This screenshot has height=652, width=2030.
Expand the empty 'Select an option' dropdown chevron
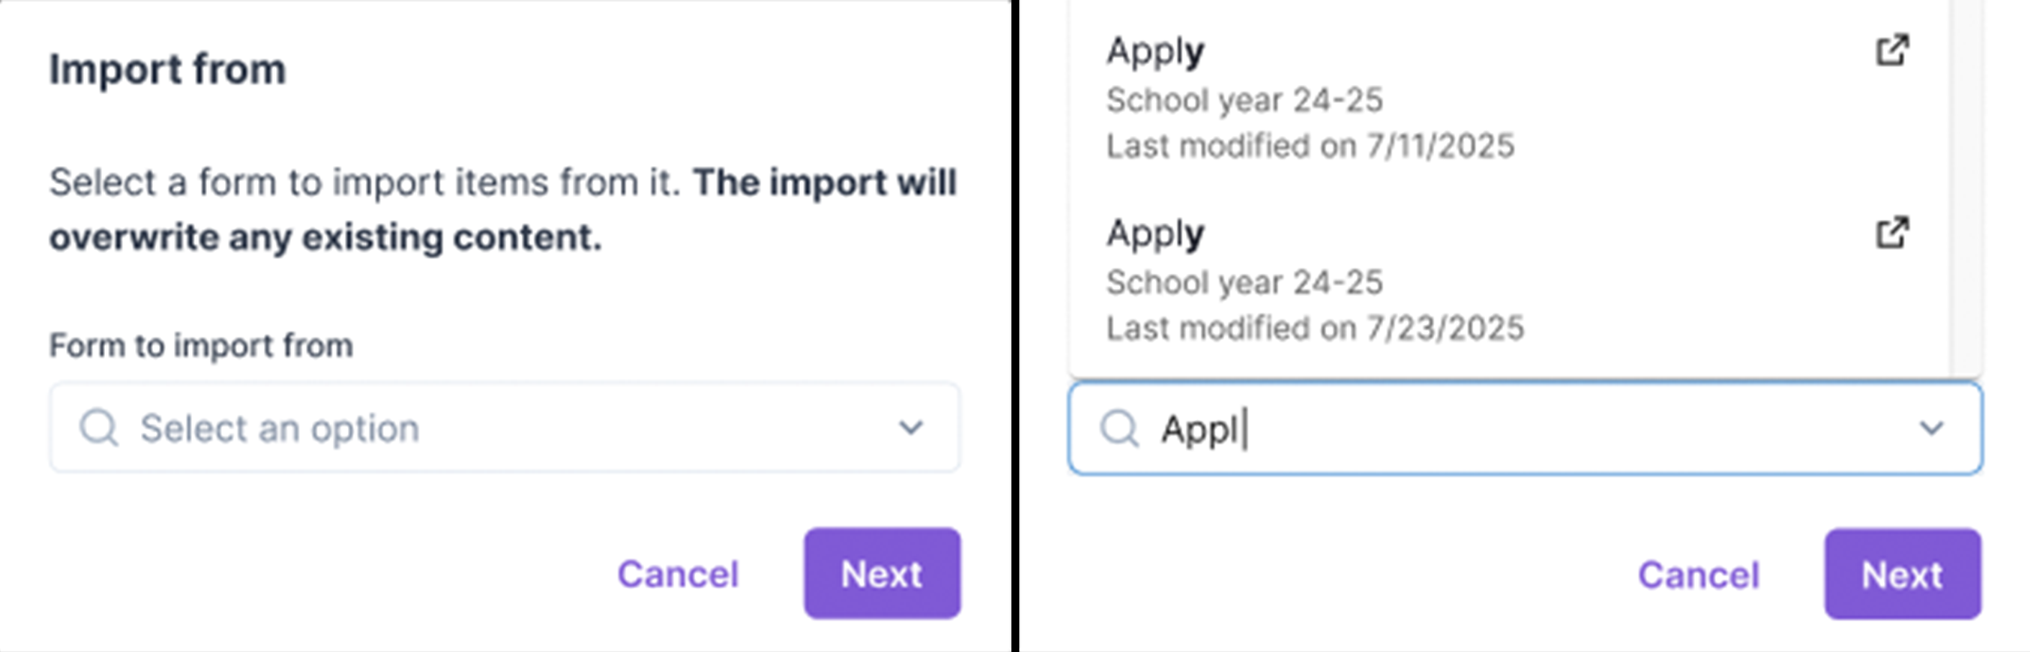click(x=911, y=428)
